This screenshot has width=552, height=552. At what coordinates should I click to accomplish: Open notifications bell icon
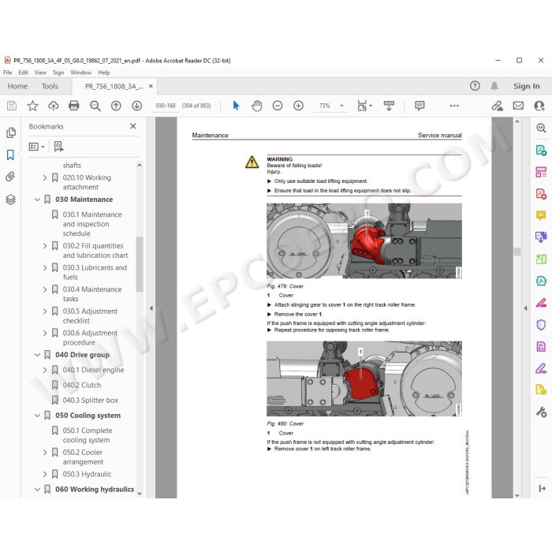click(x=494, y=86)
